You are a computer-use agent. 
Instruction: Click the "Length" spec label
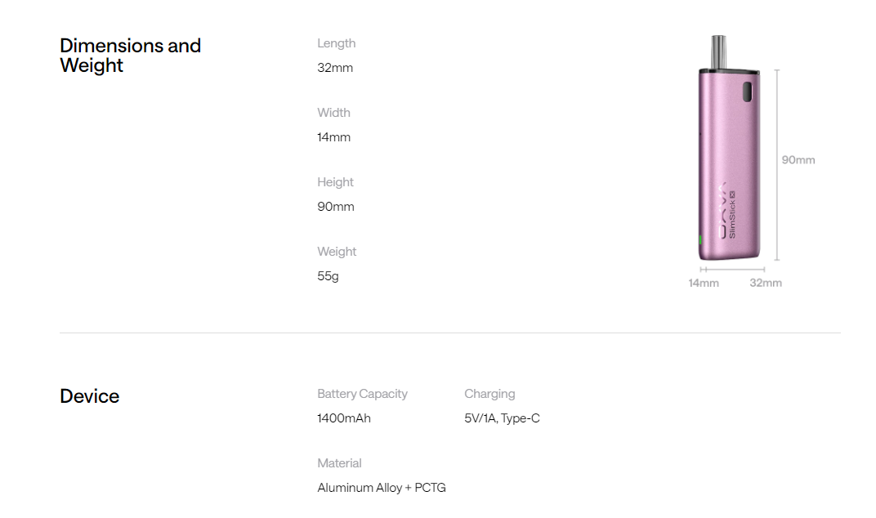point(337,43)
